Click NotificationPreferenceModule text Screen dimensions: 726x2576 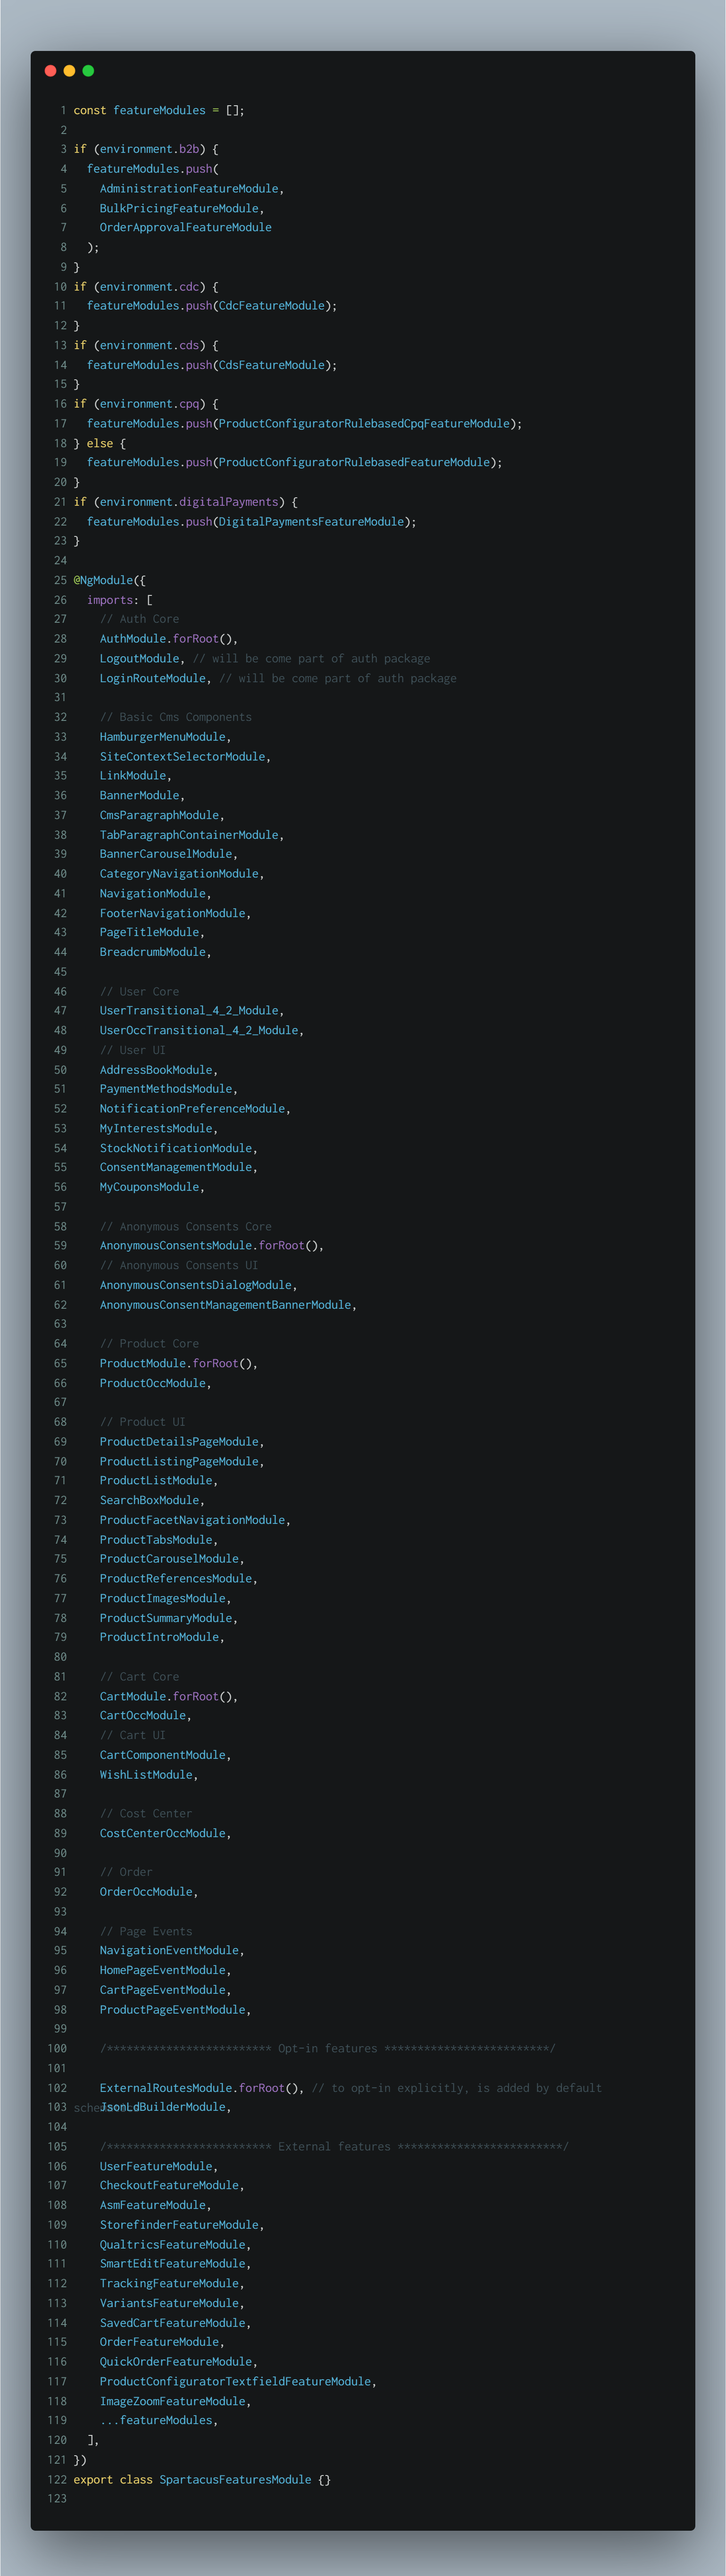click(192, 1109)
